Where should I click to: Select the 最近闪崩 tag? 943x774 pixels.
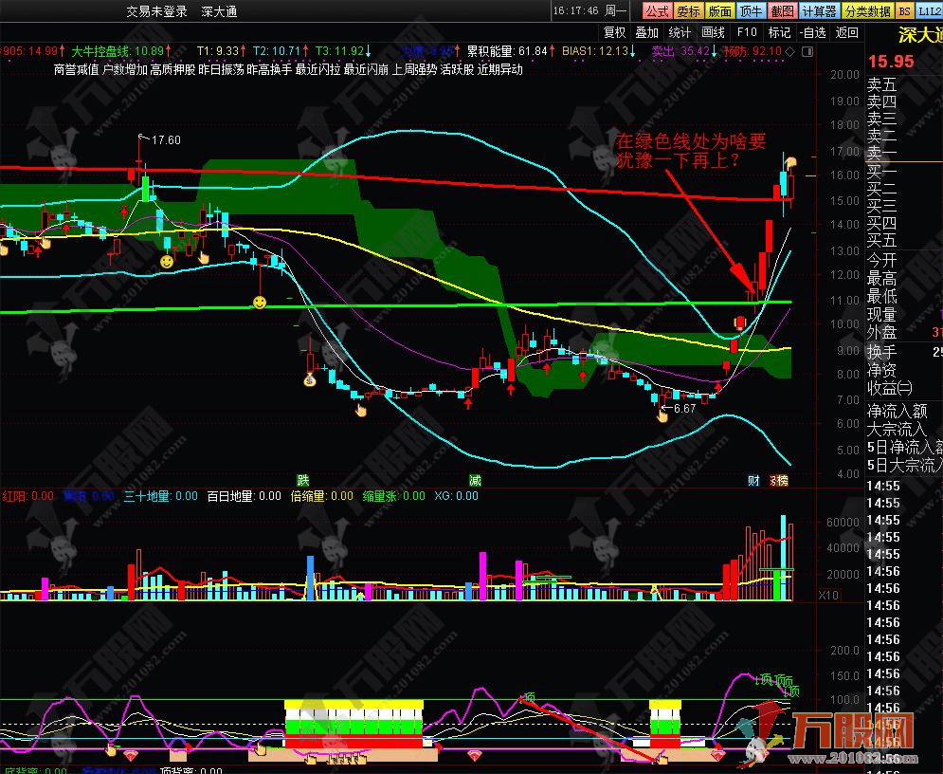[x=366, y=69]
